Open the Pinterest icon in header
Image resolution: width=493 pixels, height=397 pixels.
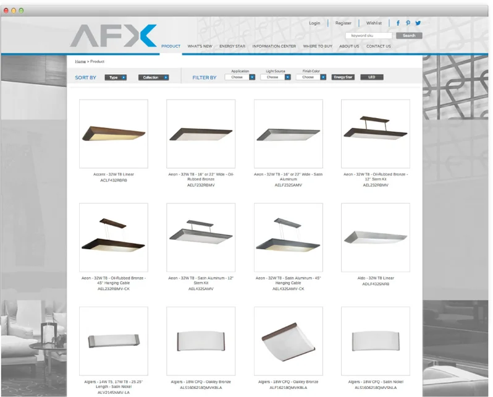click(x=408, y=23)
